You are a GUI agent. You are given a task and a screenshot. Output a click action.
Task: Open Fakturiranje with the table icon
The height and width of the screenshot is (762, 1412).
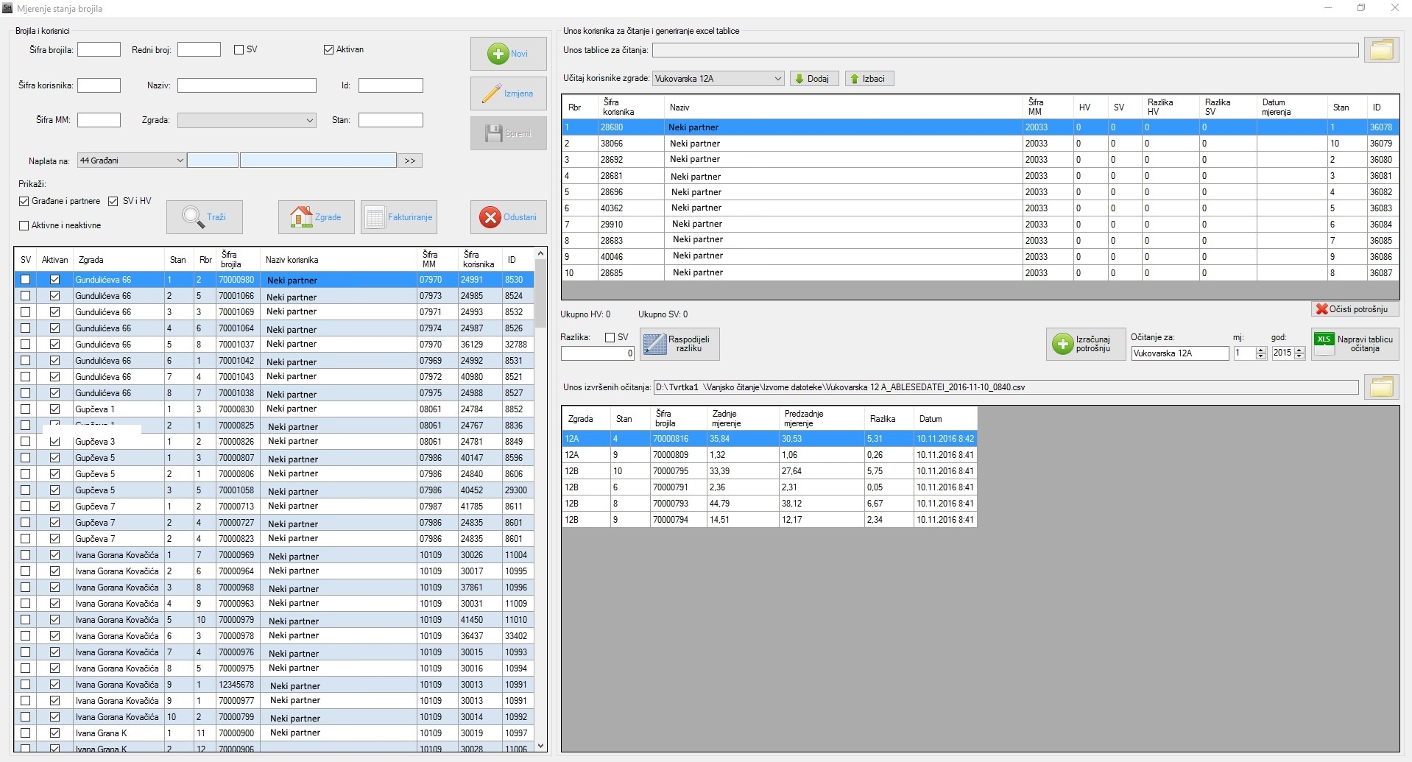398,217
